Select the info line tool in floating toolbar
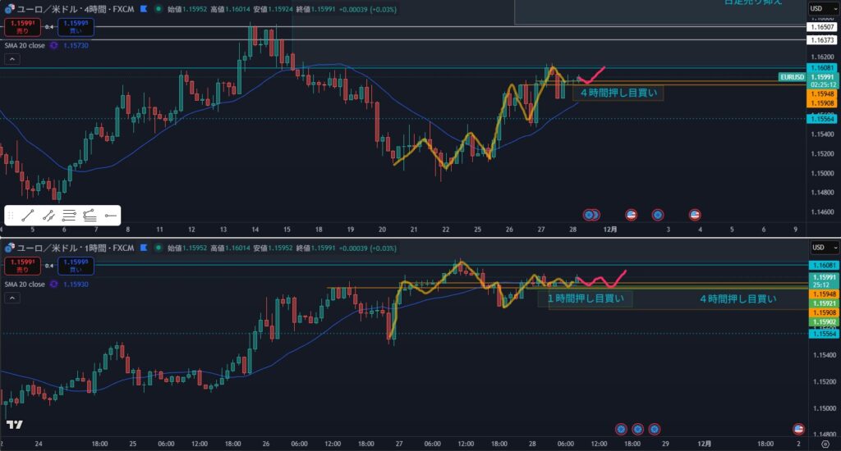841x451 pixels. (x=48, y=216)
